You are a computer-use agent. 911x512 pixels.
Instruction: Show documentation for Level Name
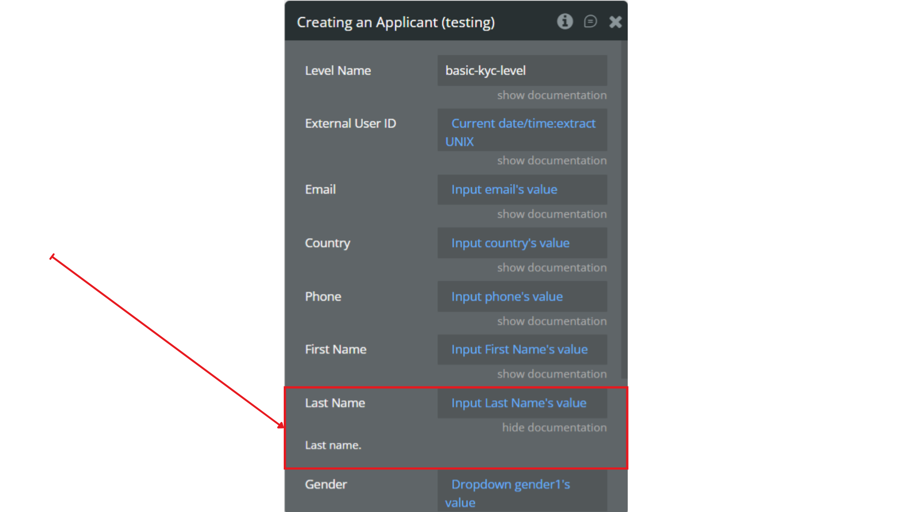point(552,95)
